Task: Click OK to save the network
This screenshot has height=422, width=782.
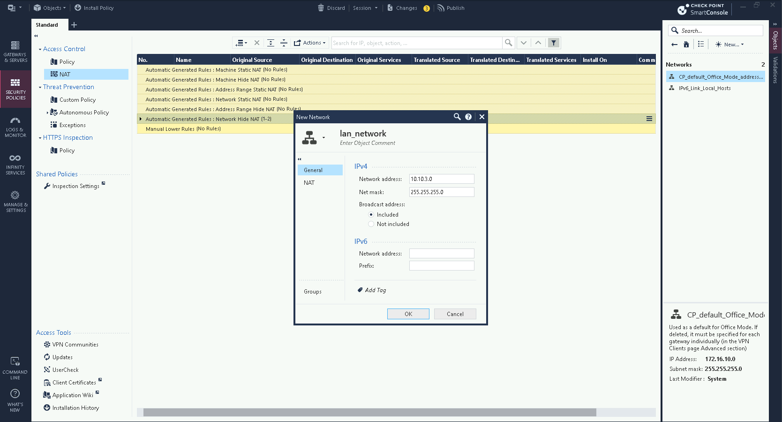Action: [x=408, y=314]
